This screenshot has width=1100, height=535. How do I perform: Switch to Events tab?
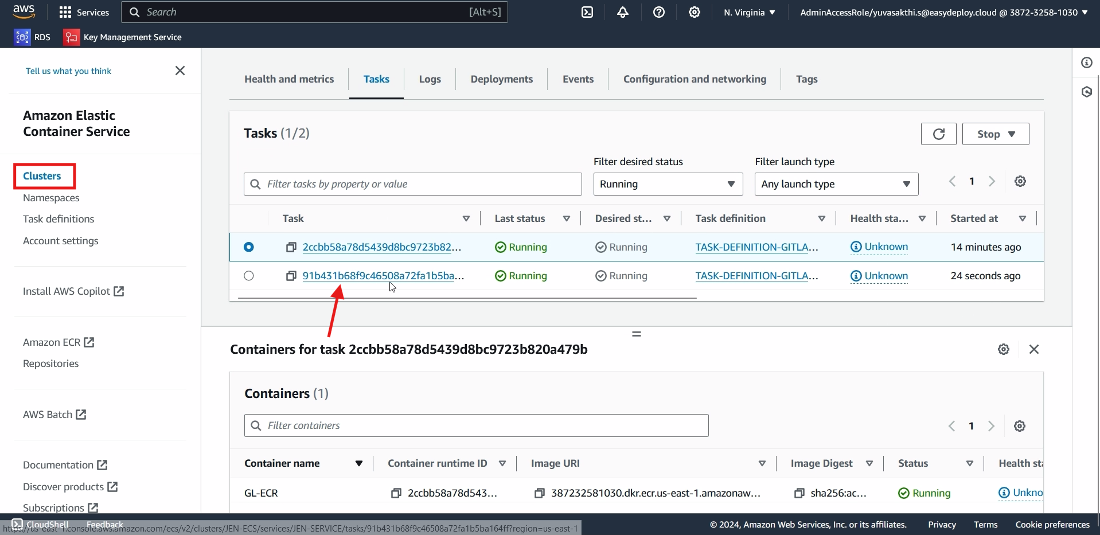coord(578,79)
